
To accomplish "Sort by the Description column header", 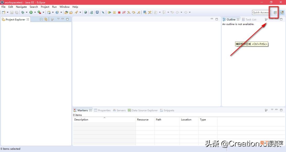I will point(104,119).
